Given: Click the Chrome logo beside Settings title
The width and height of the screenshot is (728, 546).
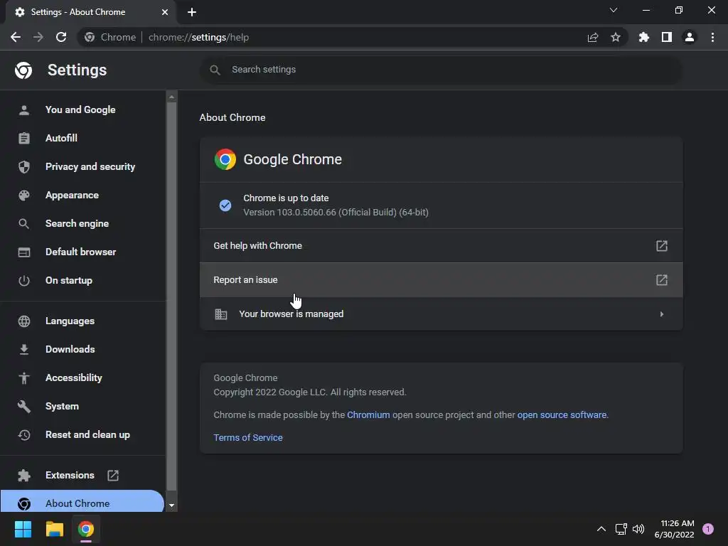Looking at the screenshot, I should point(23,70).
